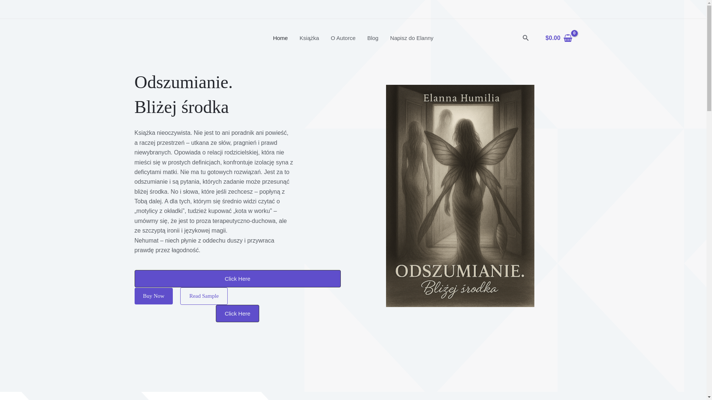Image resolution: width=712 pixels, height=400 pixels.
Task: Open the search magnifier icon
Action: pos(525,38)
